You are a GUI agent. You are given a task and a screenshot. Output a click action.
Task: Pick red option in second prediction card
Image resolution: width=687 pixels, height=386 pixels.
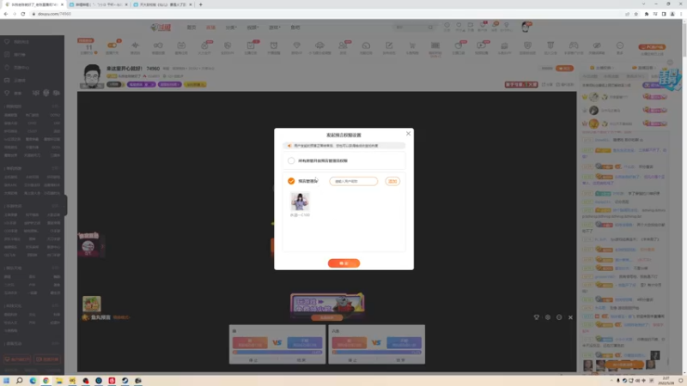click(x=350, y=342)
